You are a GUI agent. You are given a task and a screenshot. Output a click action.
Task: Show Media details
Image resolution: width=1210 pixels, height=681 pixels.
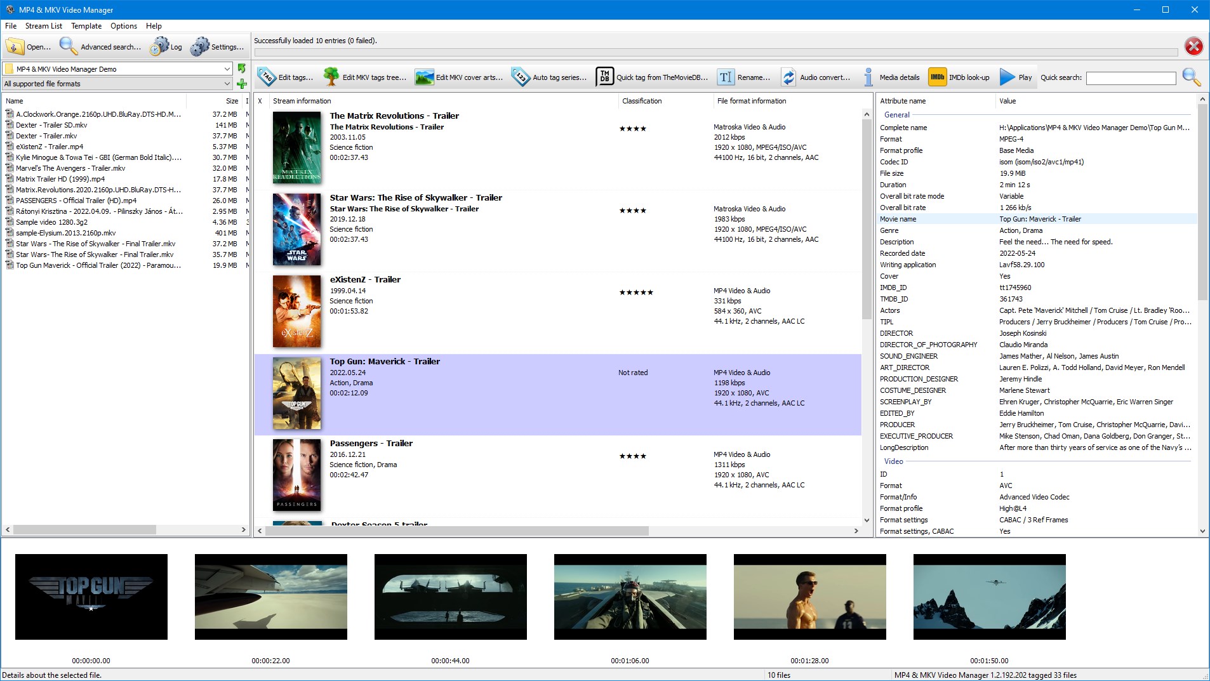click(x=891, y=77)
